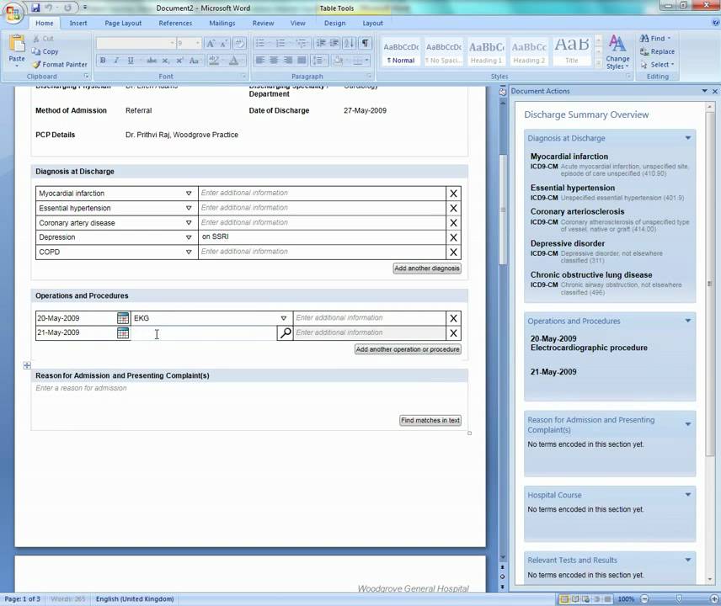Open the font name dropdown
The image size is (721, 606).
(173, 43)
